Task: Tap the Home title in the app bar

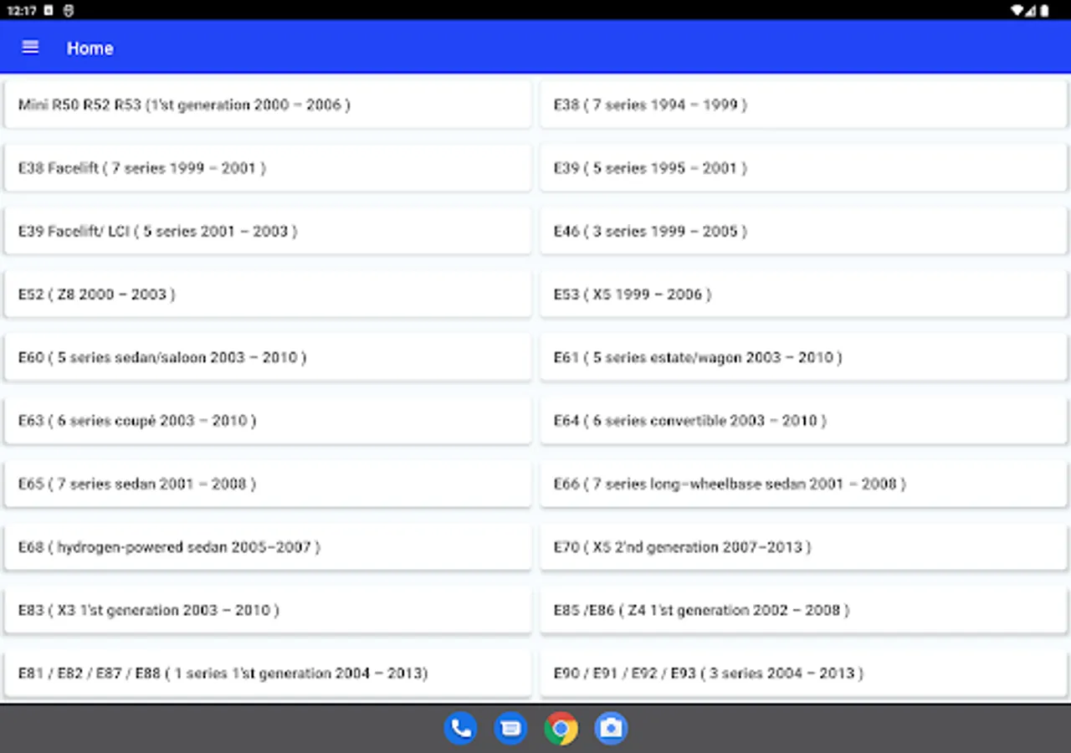Action: pyautogui.click(x=90, y=49)
